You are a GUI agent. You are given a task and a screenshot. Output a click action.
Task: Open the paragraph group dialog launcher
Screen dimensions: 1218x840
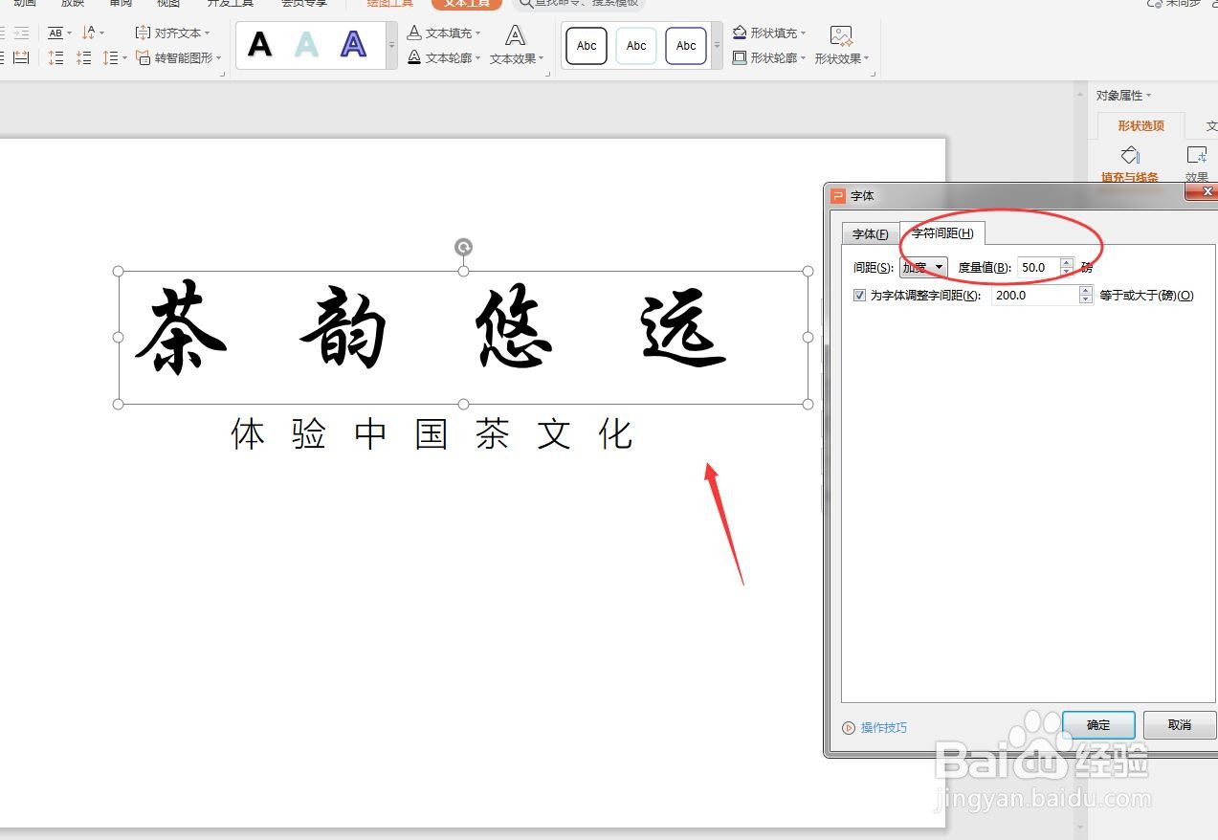click(225, 72)
